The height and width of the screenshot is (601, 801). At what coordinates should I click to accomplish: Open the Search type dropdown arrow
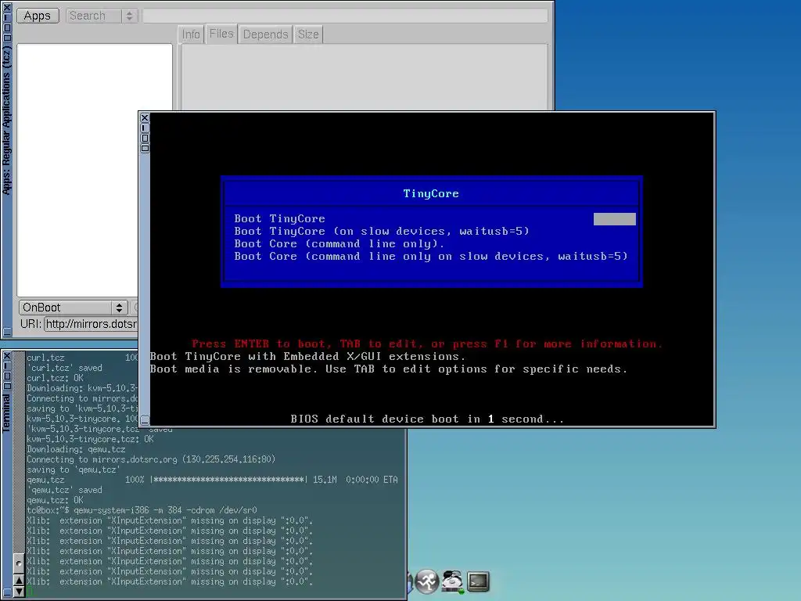point(129,16)
